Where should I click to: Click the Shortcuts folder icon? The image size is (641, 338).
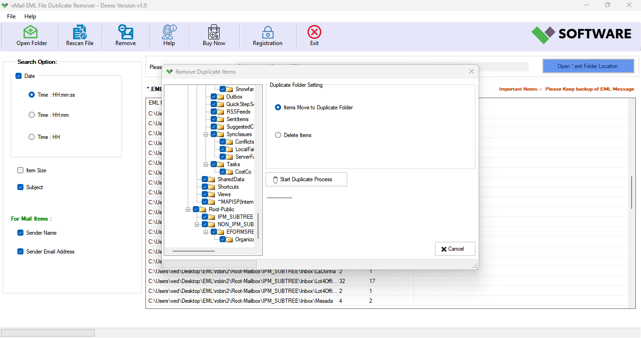pyautogui.click(x=212, y=187)
